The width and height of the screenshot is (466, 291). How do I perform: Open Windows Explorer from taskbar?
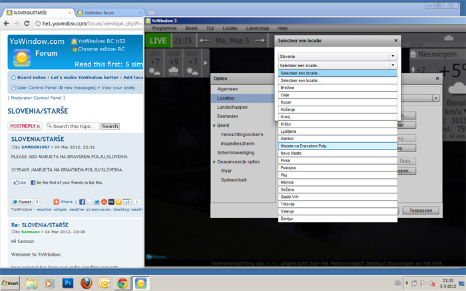31,284
